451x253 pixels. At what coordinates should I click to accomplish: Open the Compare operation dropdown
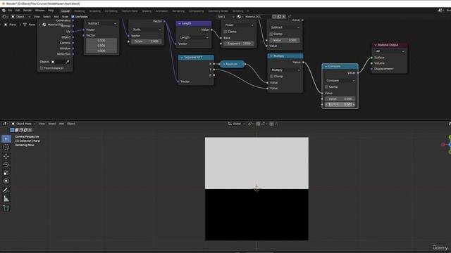(x=340, y=81)
